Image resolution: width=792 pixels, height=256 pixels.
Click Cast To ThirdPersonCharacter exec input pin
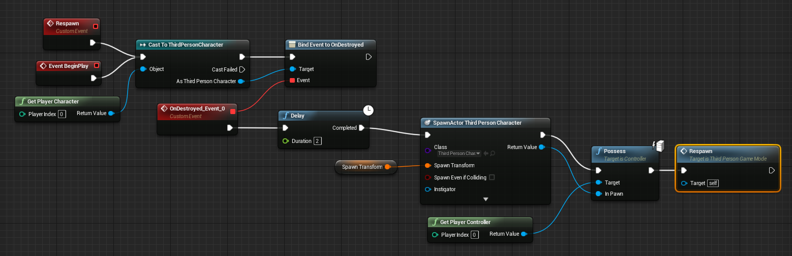pyautogui.click(x=143, y=57)
